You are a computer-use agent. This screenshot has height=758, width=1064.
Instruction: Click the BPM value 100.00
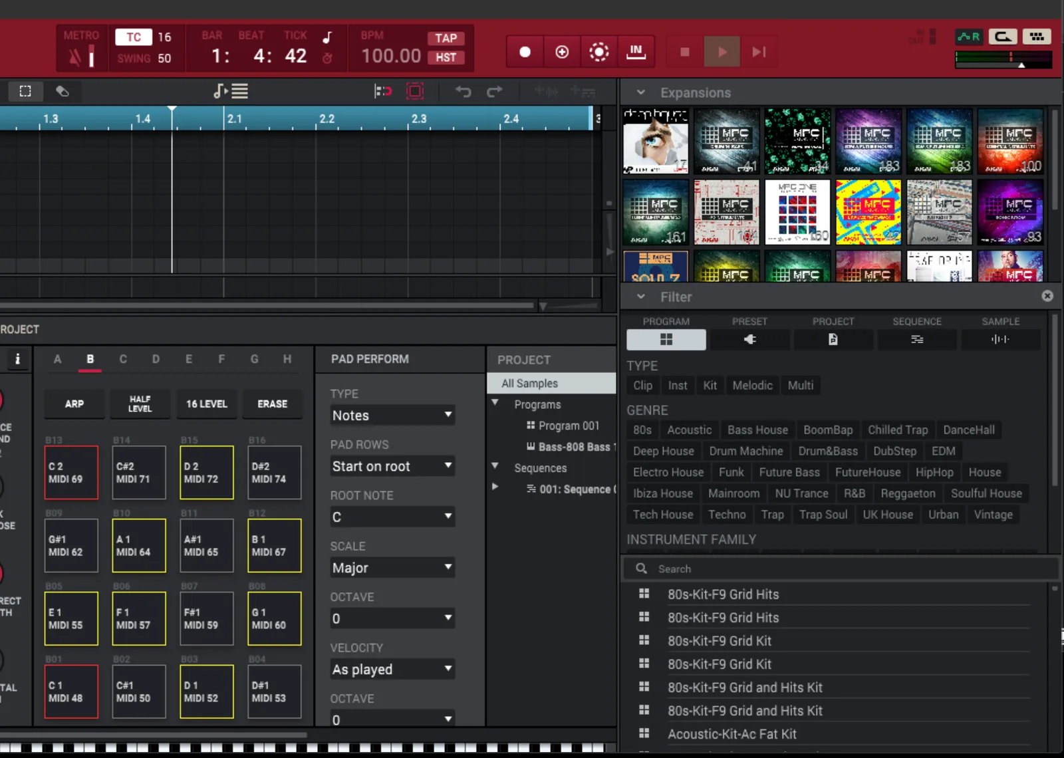[391, 56]
